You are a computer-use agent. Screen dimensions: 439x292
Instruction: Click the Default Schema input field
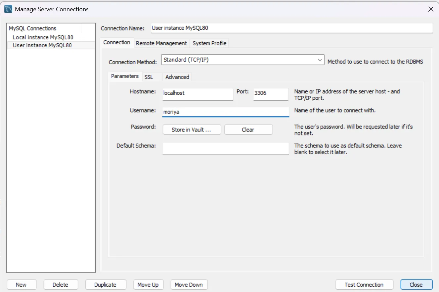click(226, 148)
